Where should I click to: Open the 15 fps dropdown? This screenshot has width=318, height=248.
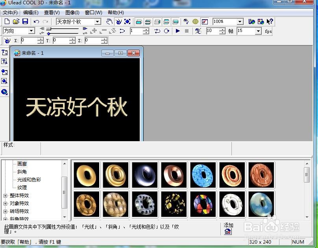(258, 31)
